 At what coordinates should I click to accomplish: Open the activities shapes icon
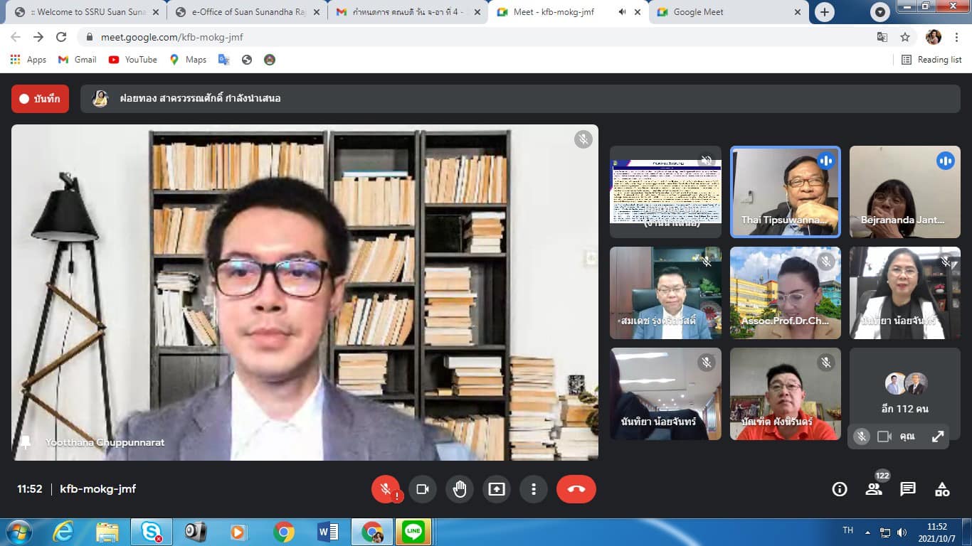[942, 489]
